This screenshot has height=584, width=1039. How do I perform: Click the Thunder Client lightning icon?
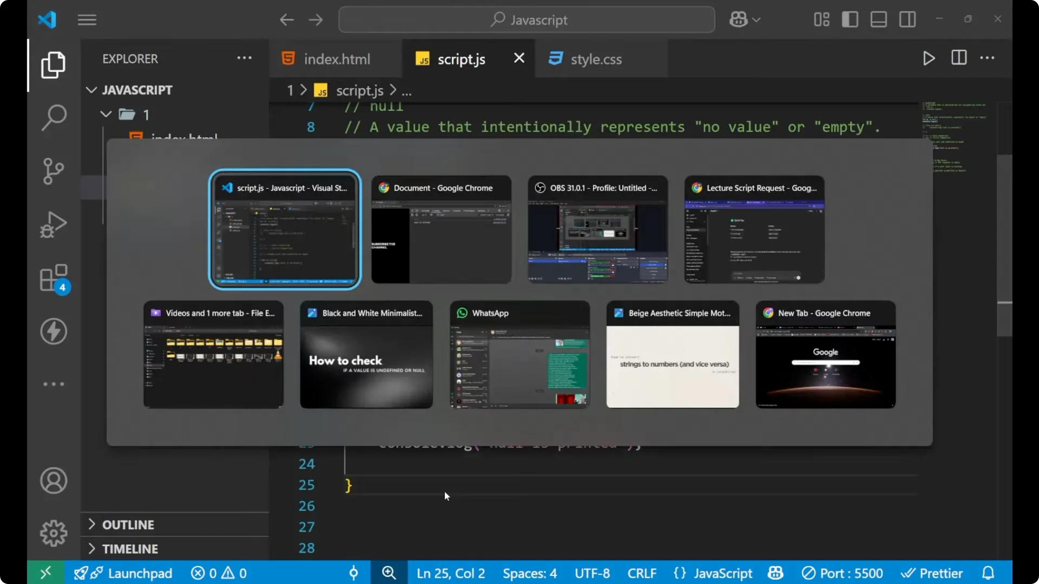click(54, 331)
